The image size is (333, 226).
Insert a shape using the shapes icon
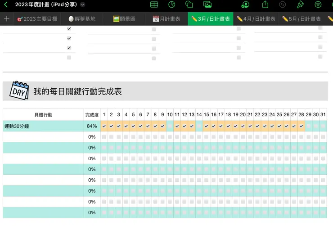tap(189, 5)
